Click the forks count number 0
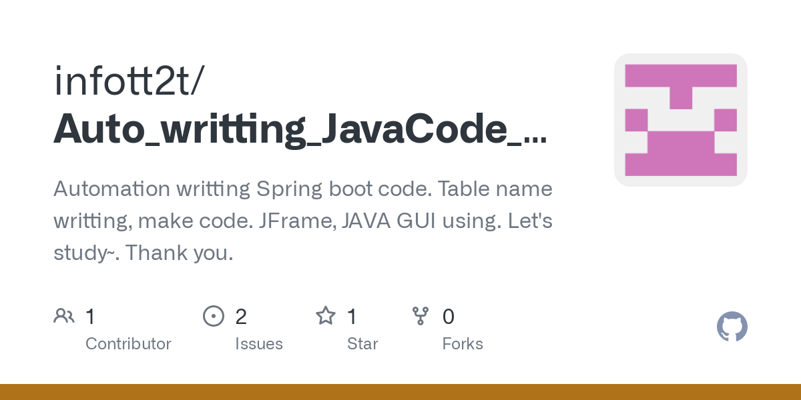 (449, 316)
